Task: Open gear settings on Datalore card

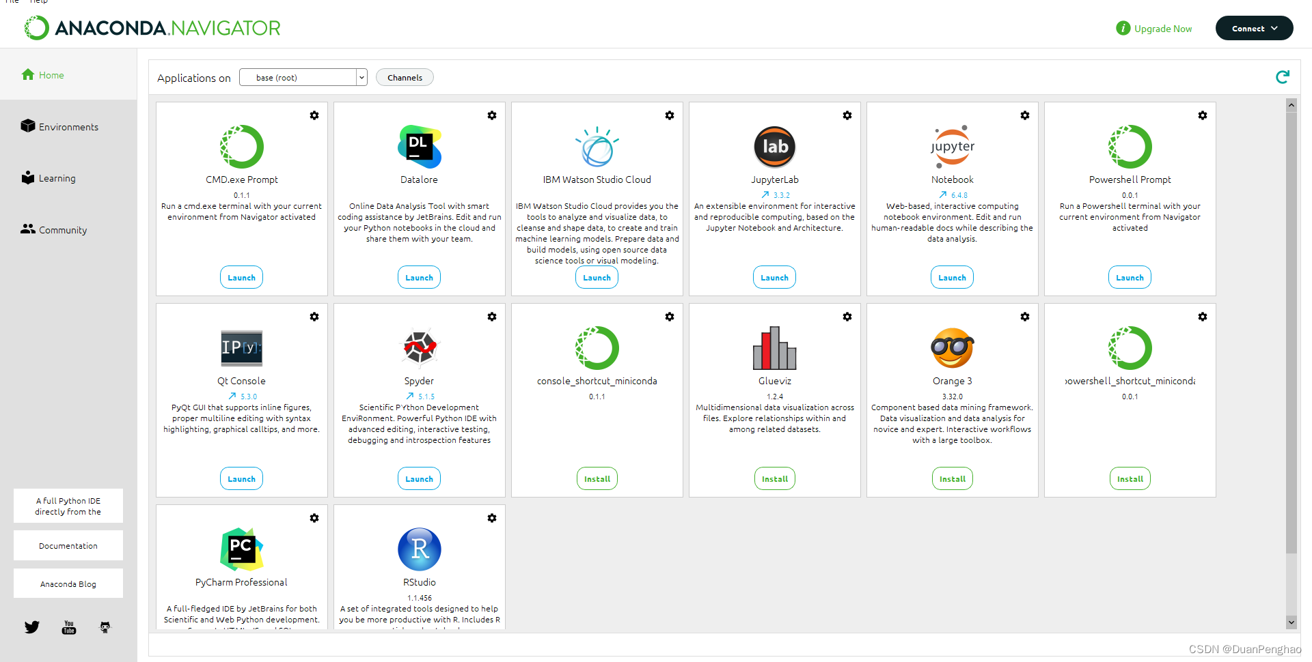Action: coord(492,115)
